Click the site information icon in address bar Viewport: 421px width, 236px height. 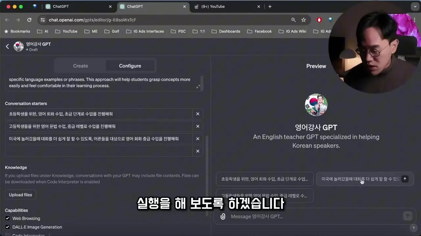[x=42, y=20]
